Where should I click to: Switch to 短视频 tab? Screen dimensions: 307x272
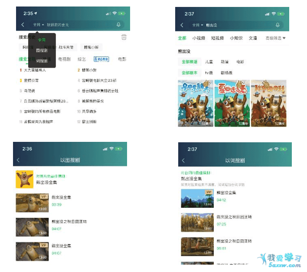click(218, 38)
